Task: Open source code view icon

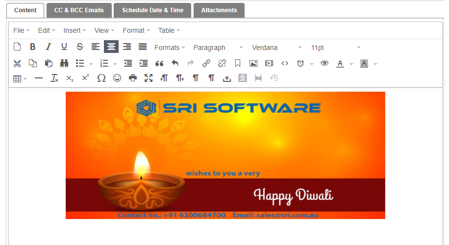Action: pyautogui.click(x=285, y=63)
